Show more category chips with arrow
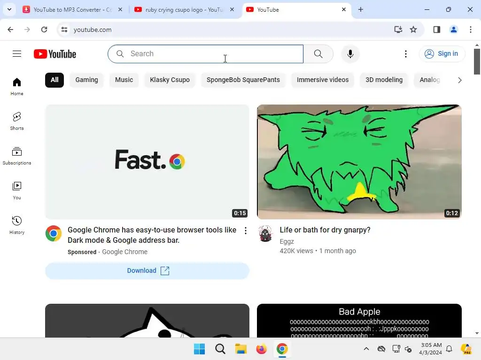 (459, 80)
